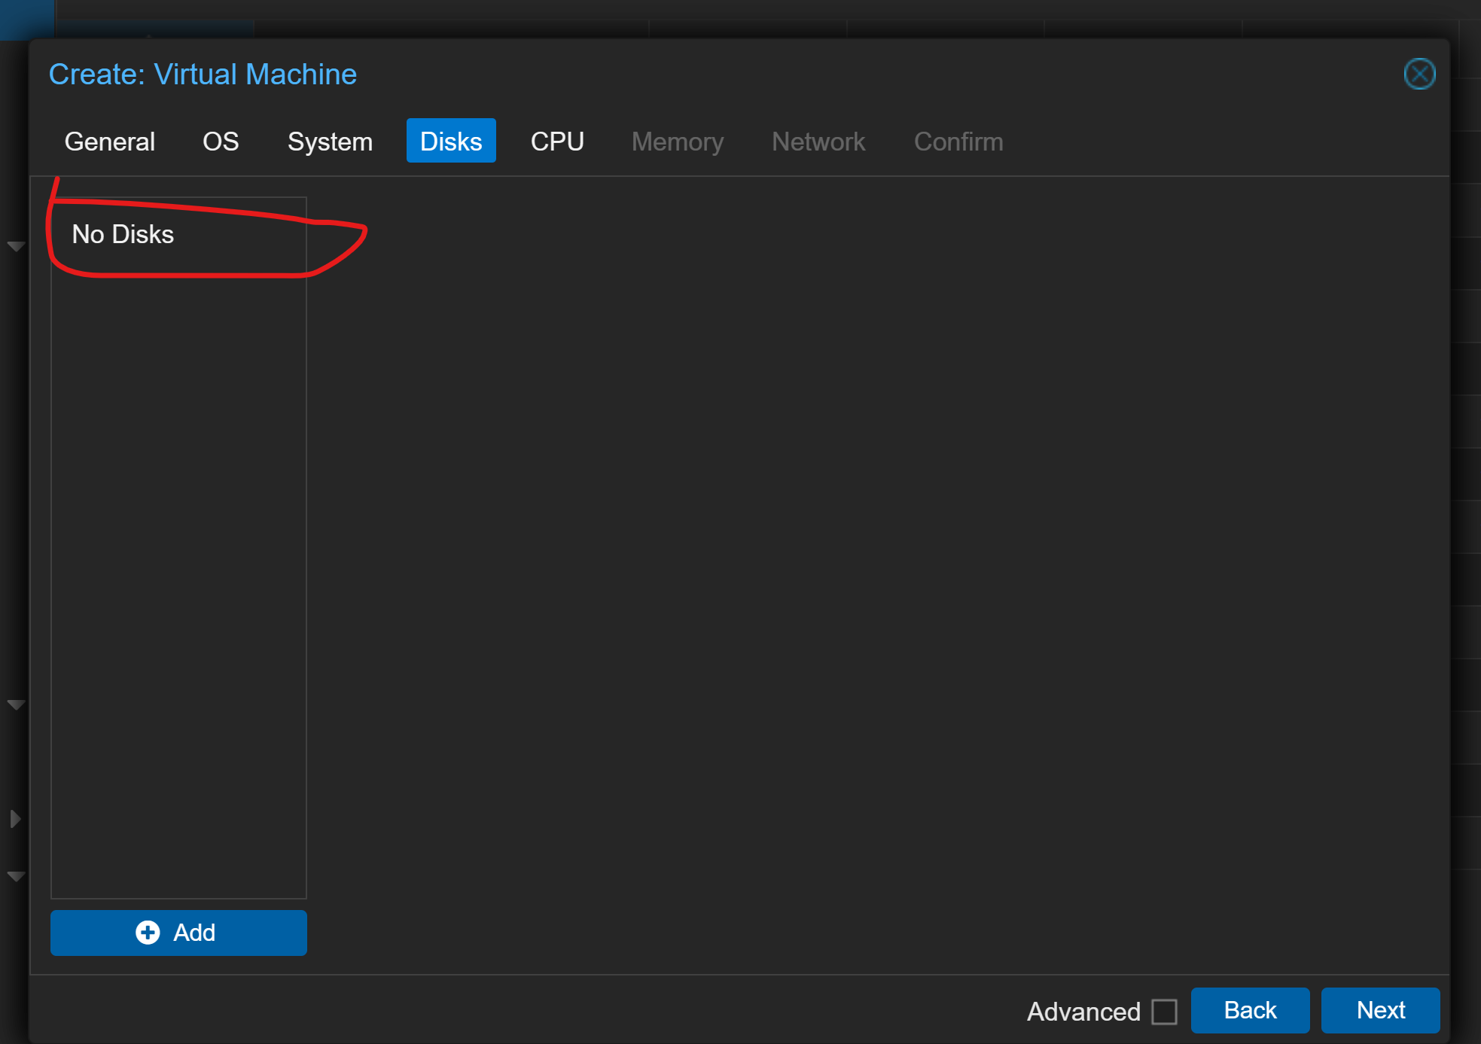Select the Disks tab
Screen dimensions: 1481x1044
(451, 141)
